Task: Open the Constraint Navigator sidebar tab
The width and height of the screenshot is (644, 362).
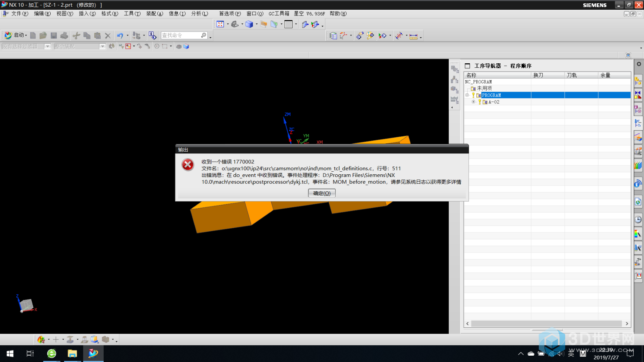Action: click(638, 95)
